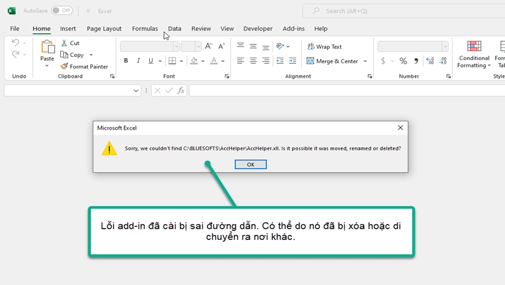Switch to the Home tab
The width and height of the screenshot is (505, 285).
pos(41,28)
